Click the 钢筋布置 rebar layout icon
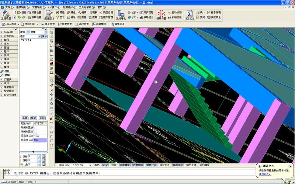Screen dimensions: 295x184 click(x=161, y=15)
